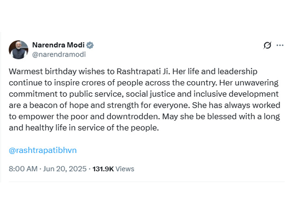Open the Narendra Modi display name
The image size is (292, 219).
(58, 45)
